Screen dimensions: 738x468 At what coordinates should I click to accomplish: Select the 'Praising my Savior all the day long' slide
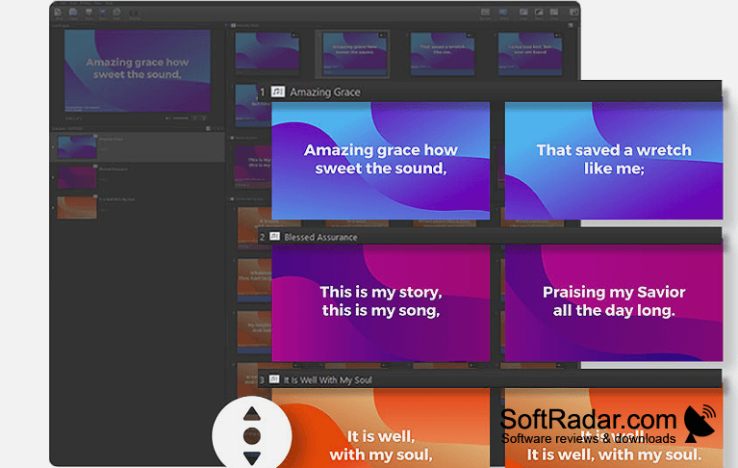pos(614,302)
